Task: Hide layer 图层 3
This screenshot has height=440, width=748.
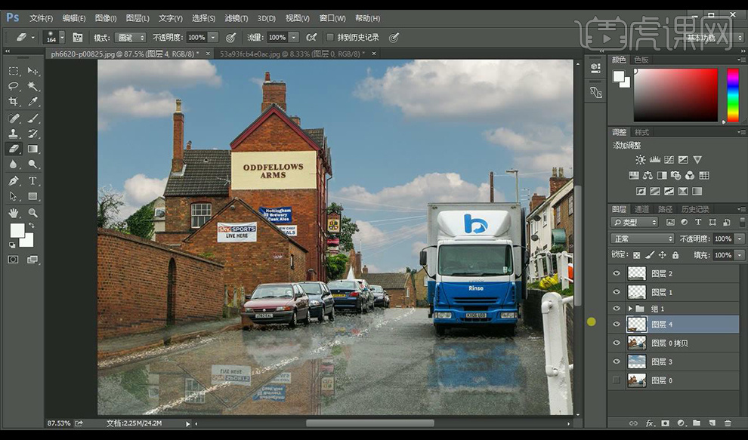Action: coord(617,362)
